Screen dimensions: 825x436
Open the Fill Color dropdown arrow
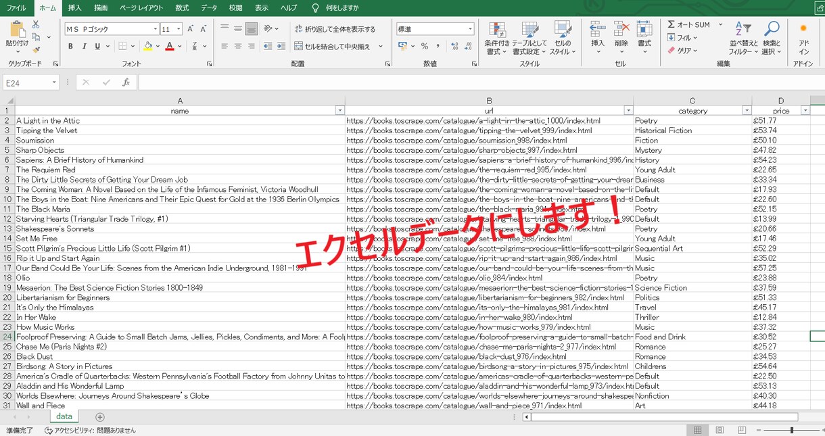158,47
